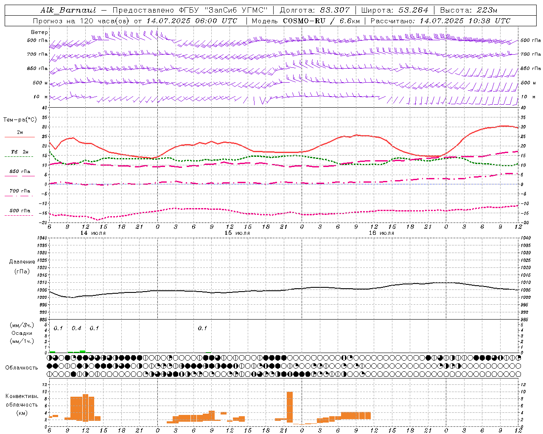Click the 'Предоставлено ФГБУ "ЗапСиб УГМС"' provider text
Image resolution: width=543 pixels, height=434 pixels.
pyautogui.click(x=190, y=11)
